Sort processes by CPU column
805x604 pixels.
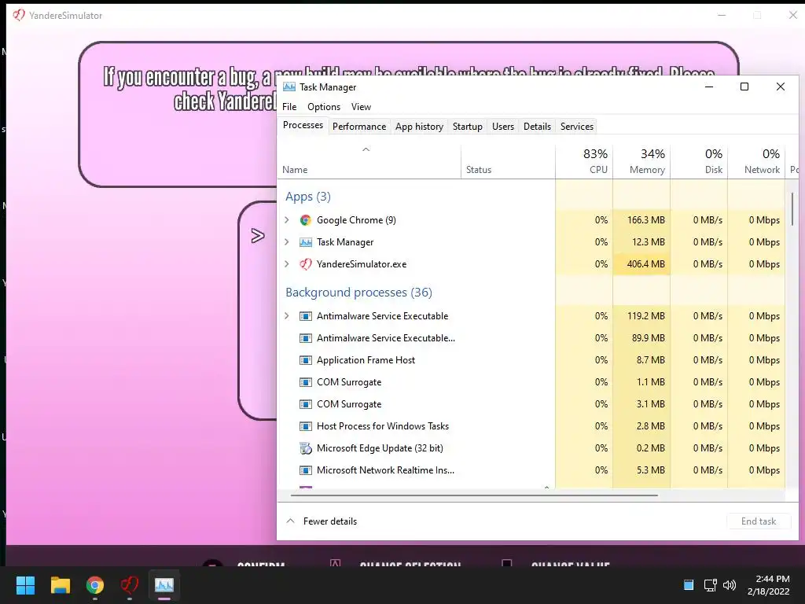[x=584, y=161]
